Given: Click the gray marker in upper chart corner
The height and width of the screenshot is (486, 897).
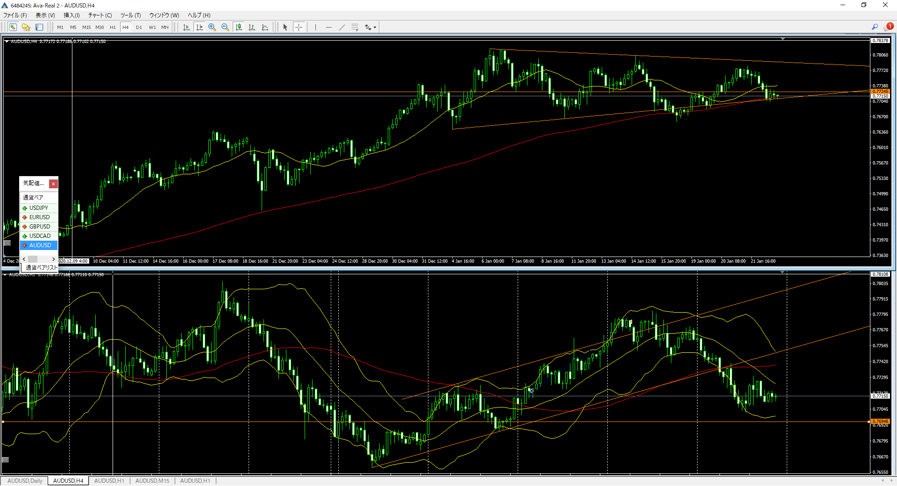Looking at the screenshot, I should coord(7,243).
